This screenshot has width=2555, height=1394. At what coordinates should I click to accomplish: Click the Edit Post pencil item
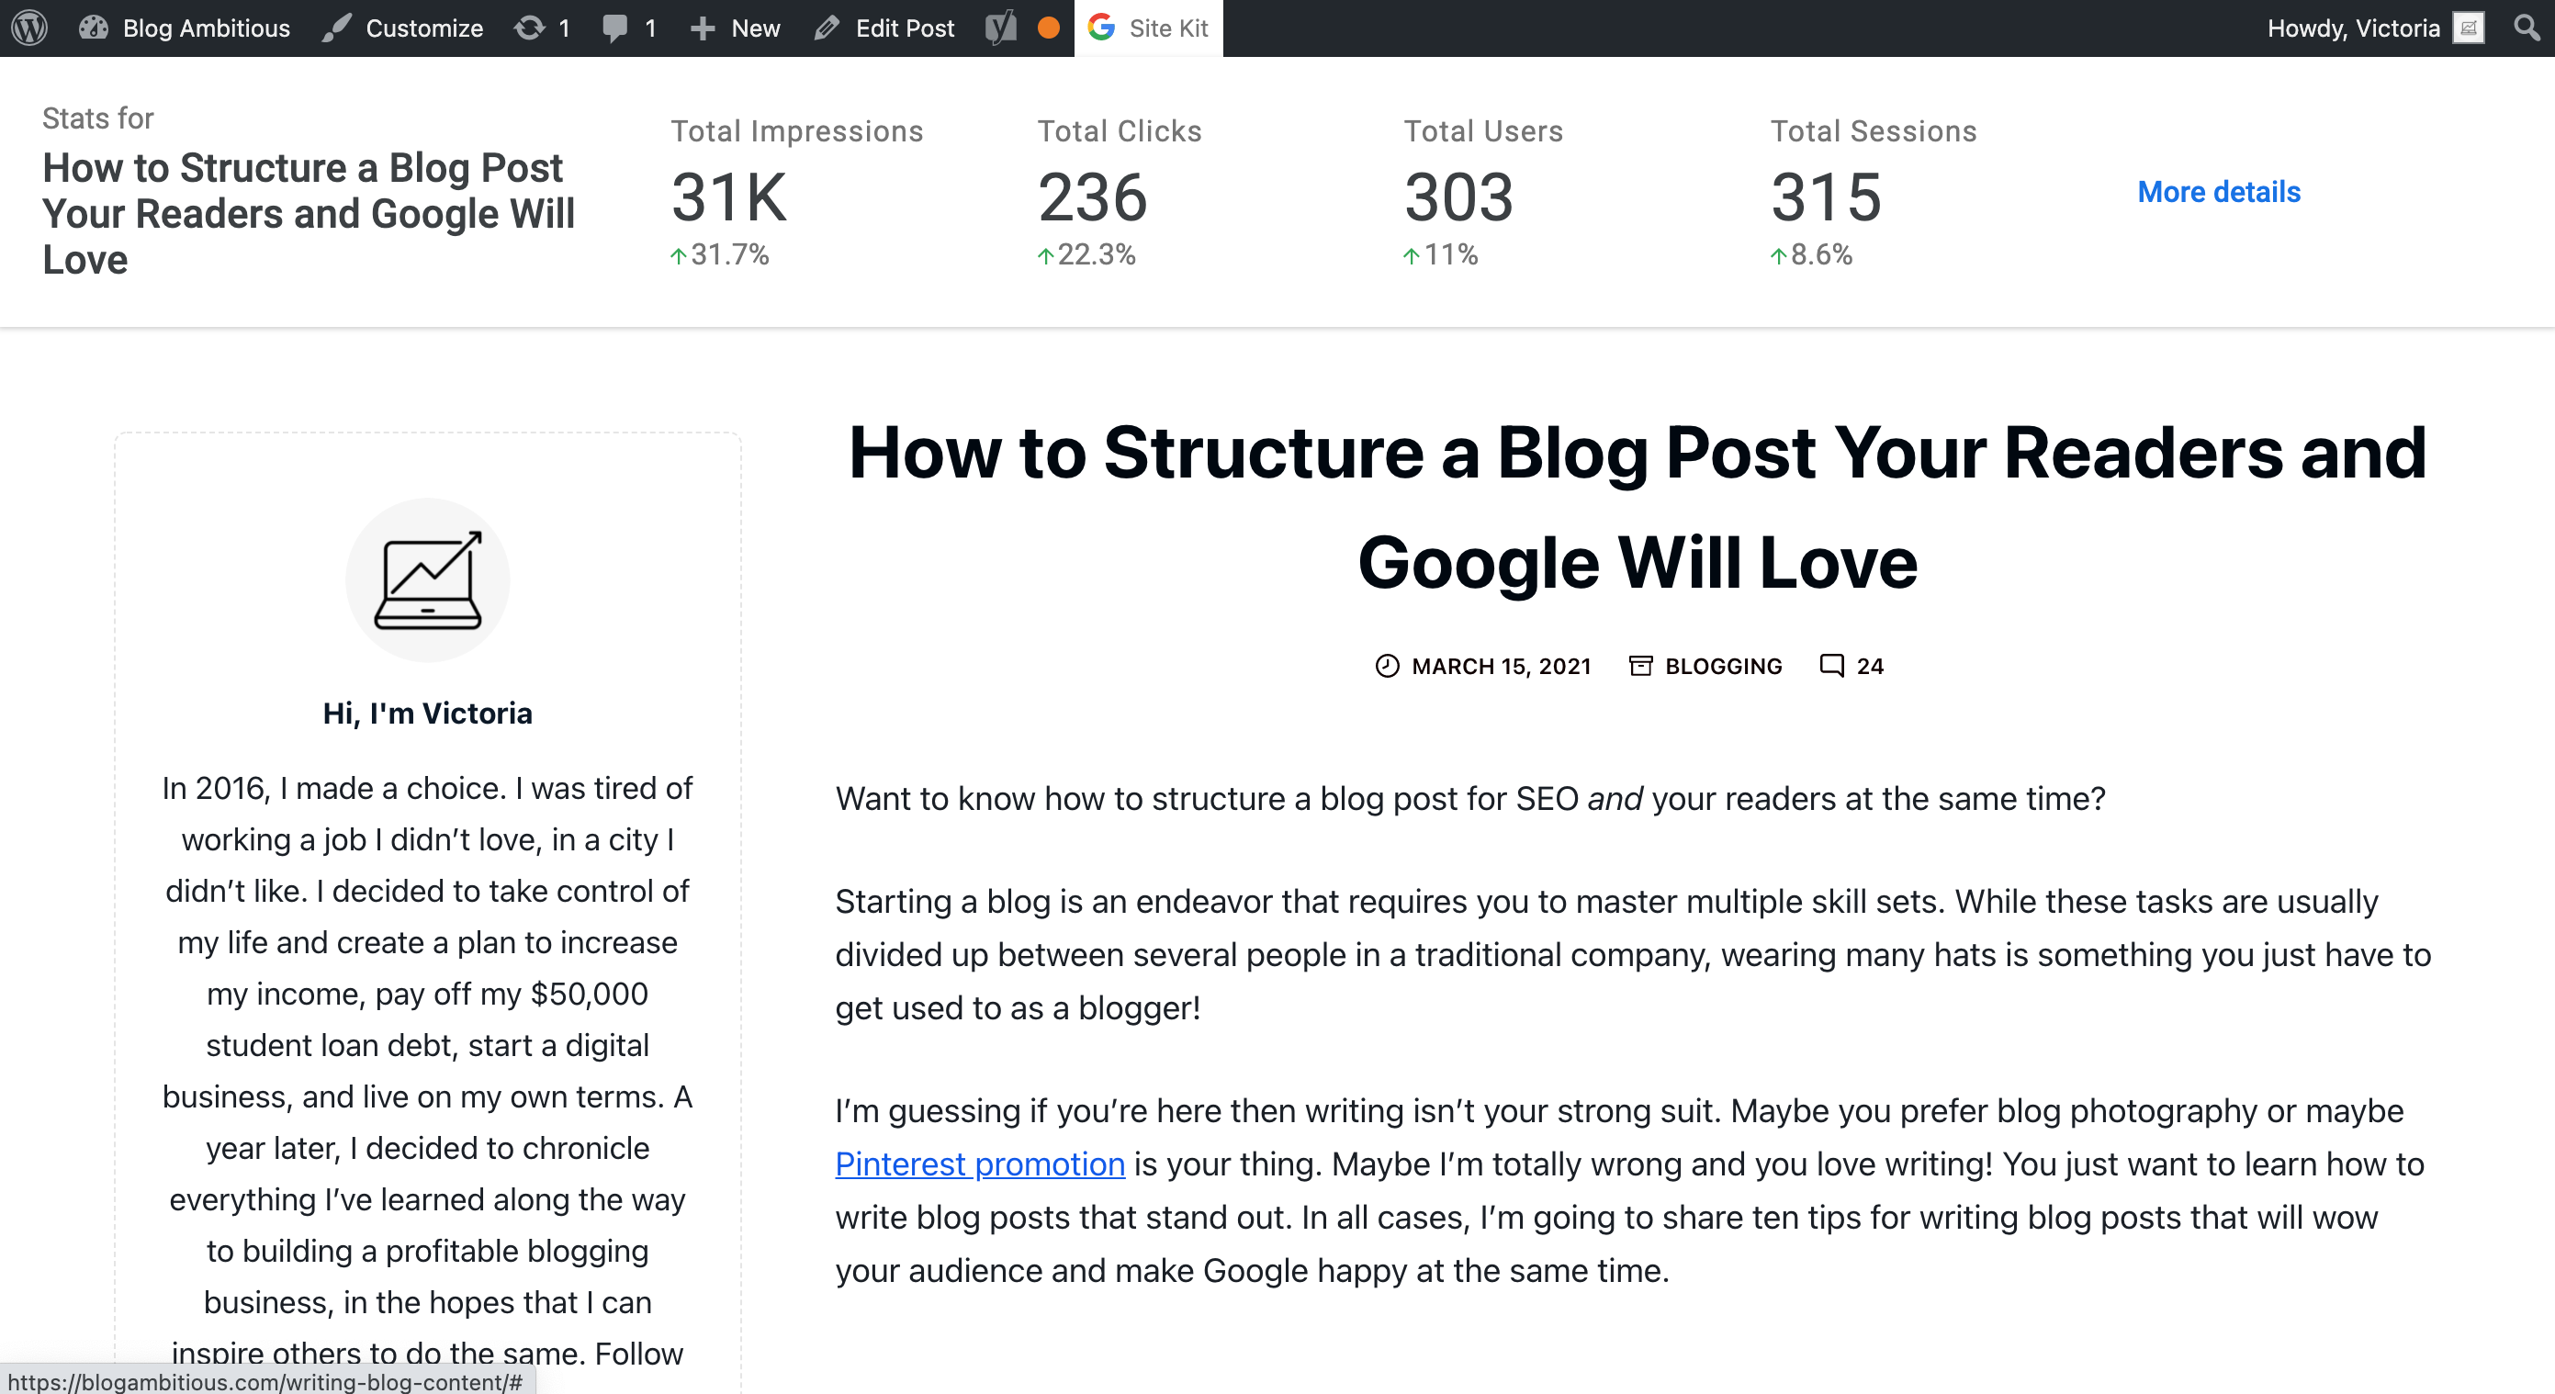(884, 28)
